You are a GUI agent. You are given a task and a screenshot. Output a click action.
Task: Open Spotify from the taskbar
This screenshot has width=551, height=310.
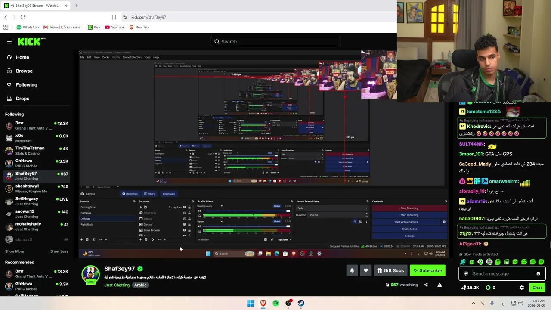pos(275,303)
